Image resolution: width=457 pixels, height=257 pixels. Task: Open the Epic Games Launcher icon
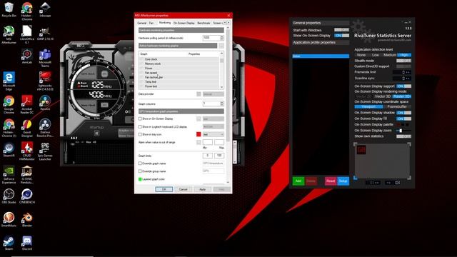coord(45,151)
